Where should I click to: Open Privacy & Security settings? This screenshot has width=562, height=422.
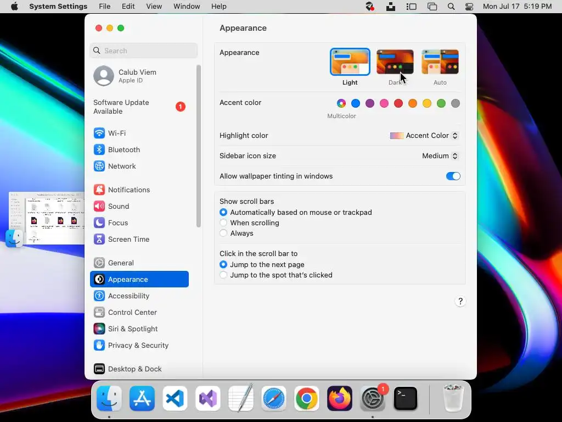coord(139,346)
